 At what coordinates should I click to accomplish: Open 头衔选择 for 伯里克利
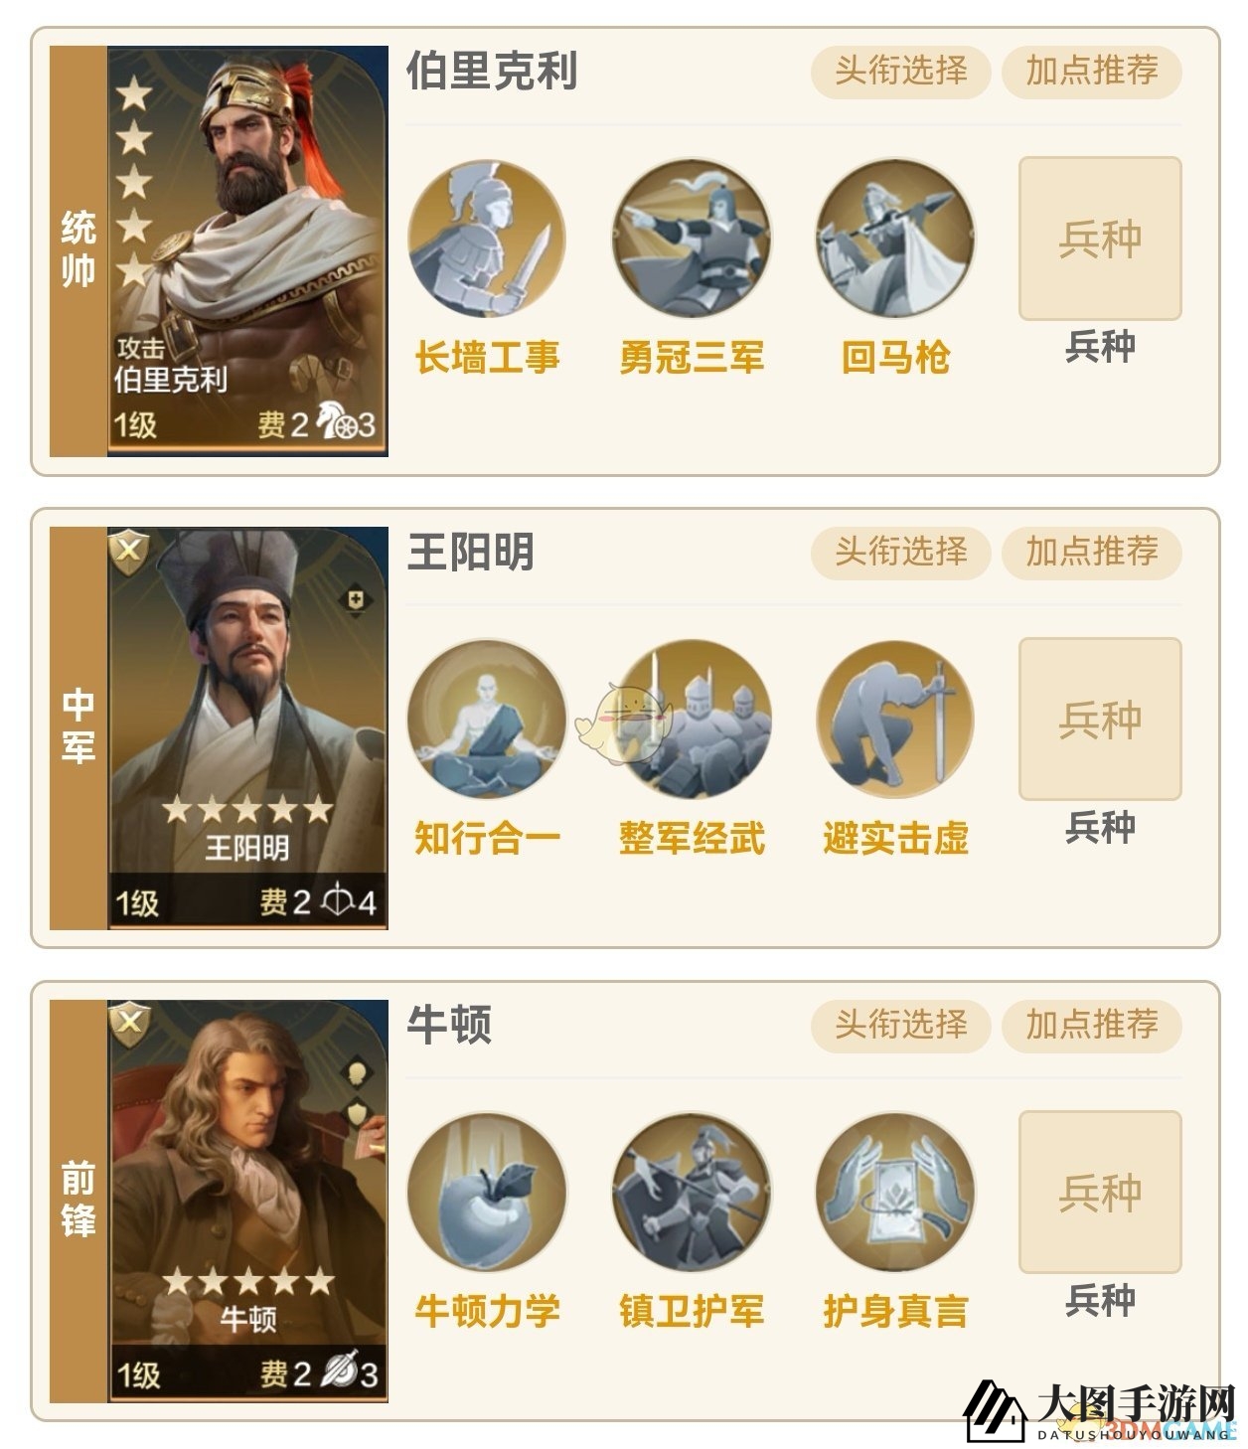click(x=900, y=71)
